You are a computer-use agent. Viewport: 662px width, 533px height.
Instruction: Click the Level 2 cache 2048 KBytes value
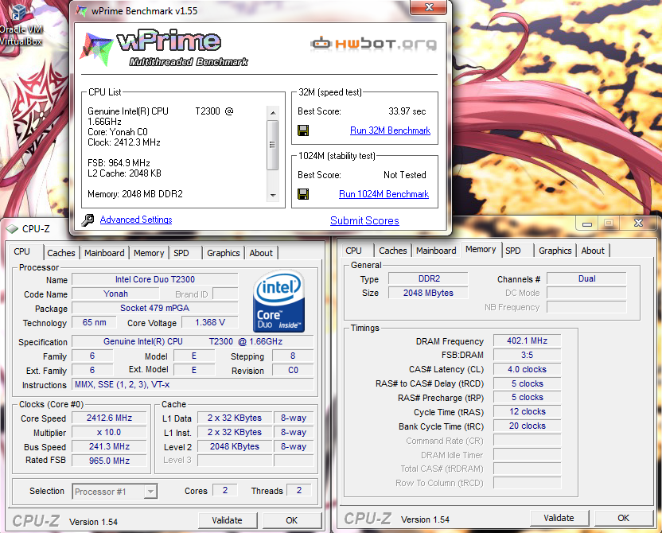click(x=235, y=446)
